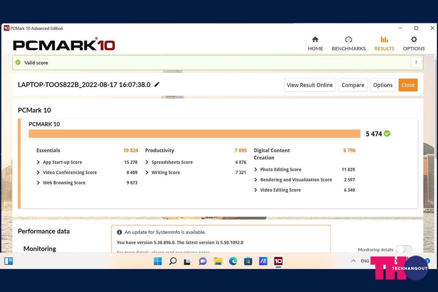Click the home icon in navigation
Viewport: 438px width, 292px height.
(315, 39)
